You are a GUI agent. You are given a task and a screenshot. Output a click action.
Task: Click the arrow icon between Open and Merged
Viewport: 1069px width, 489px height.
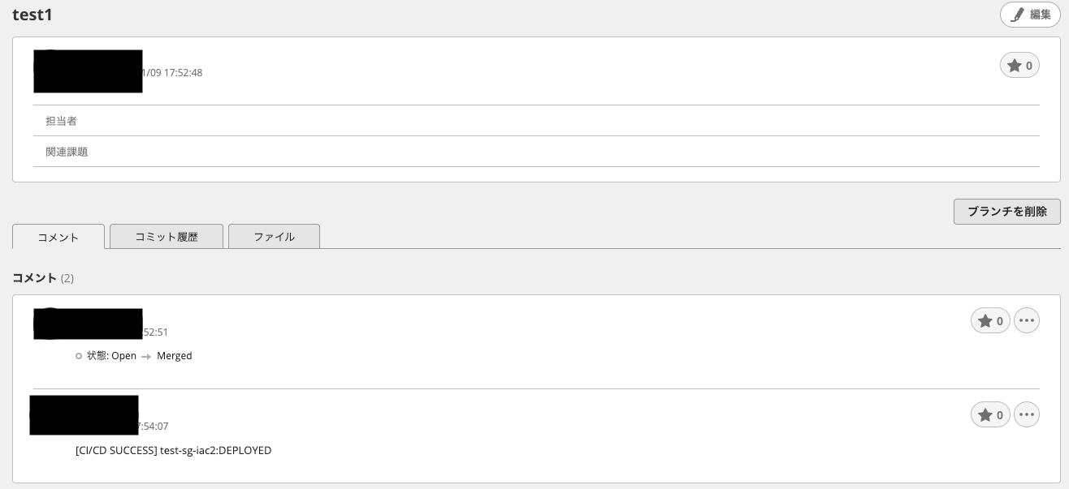click(x=146, y=356)
